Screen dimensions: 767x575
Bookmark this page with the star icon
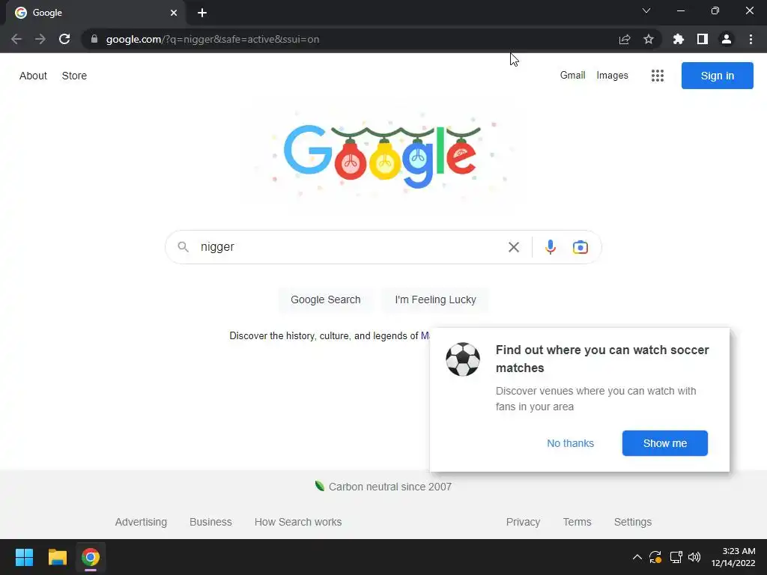pyautogui.click(x=649, y=39)
